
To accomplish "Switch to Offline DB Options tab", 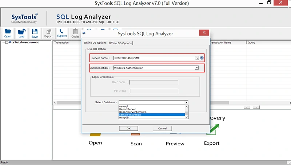I will (120, 43).
